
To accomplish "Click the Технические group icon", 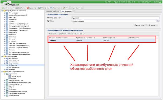I will [x=7, y=96].
